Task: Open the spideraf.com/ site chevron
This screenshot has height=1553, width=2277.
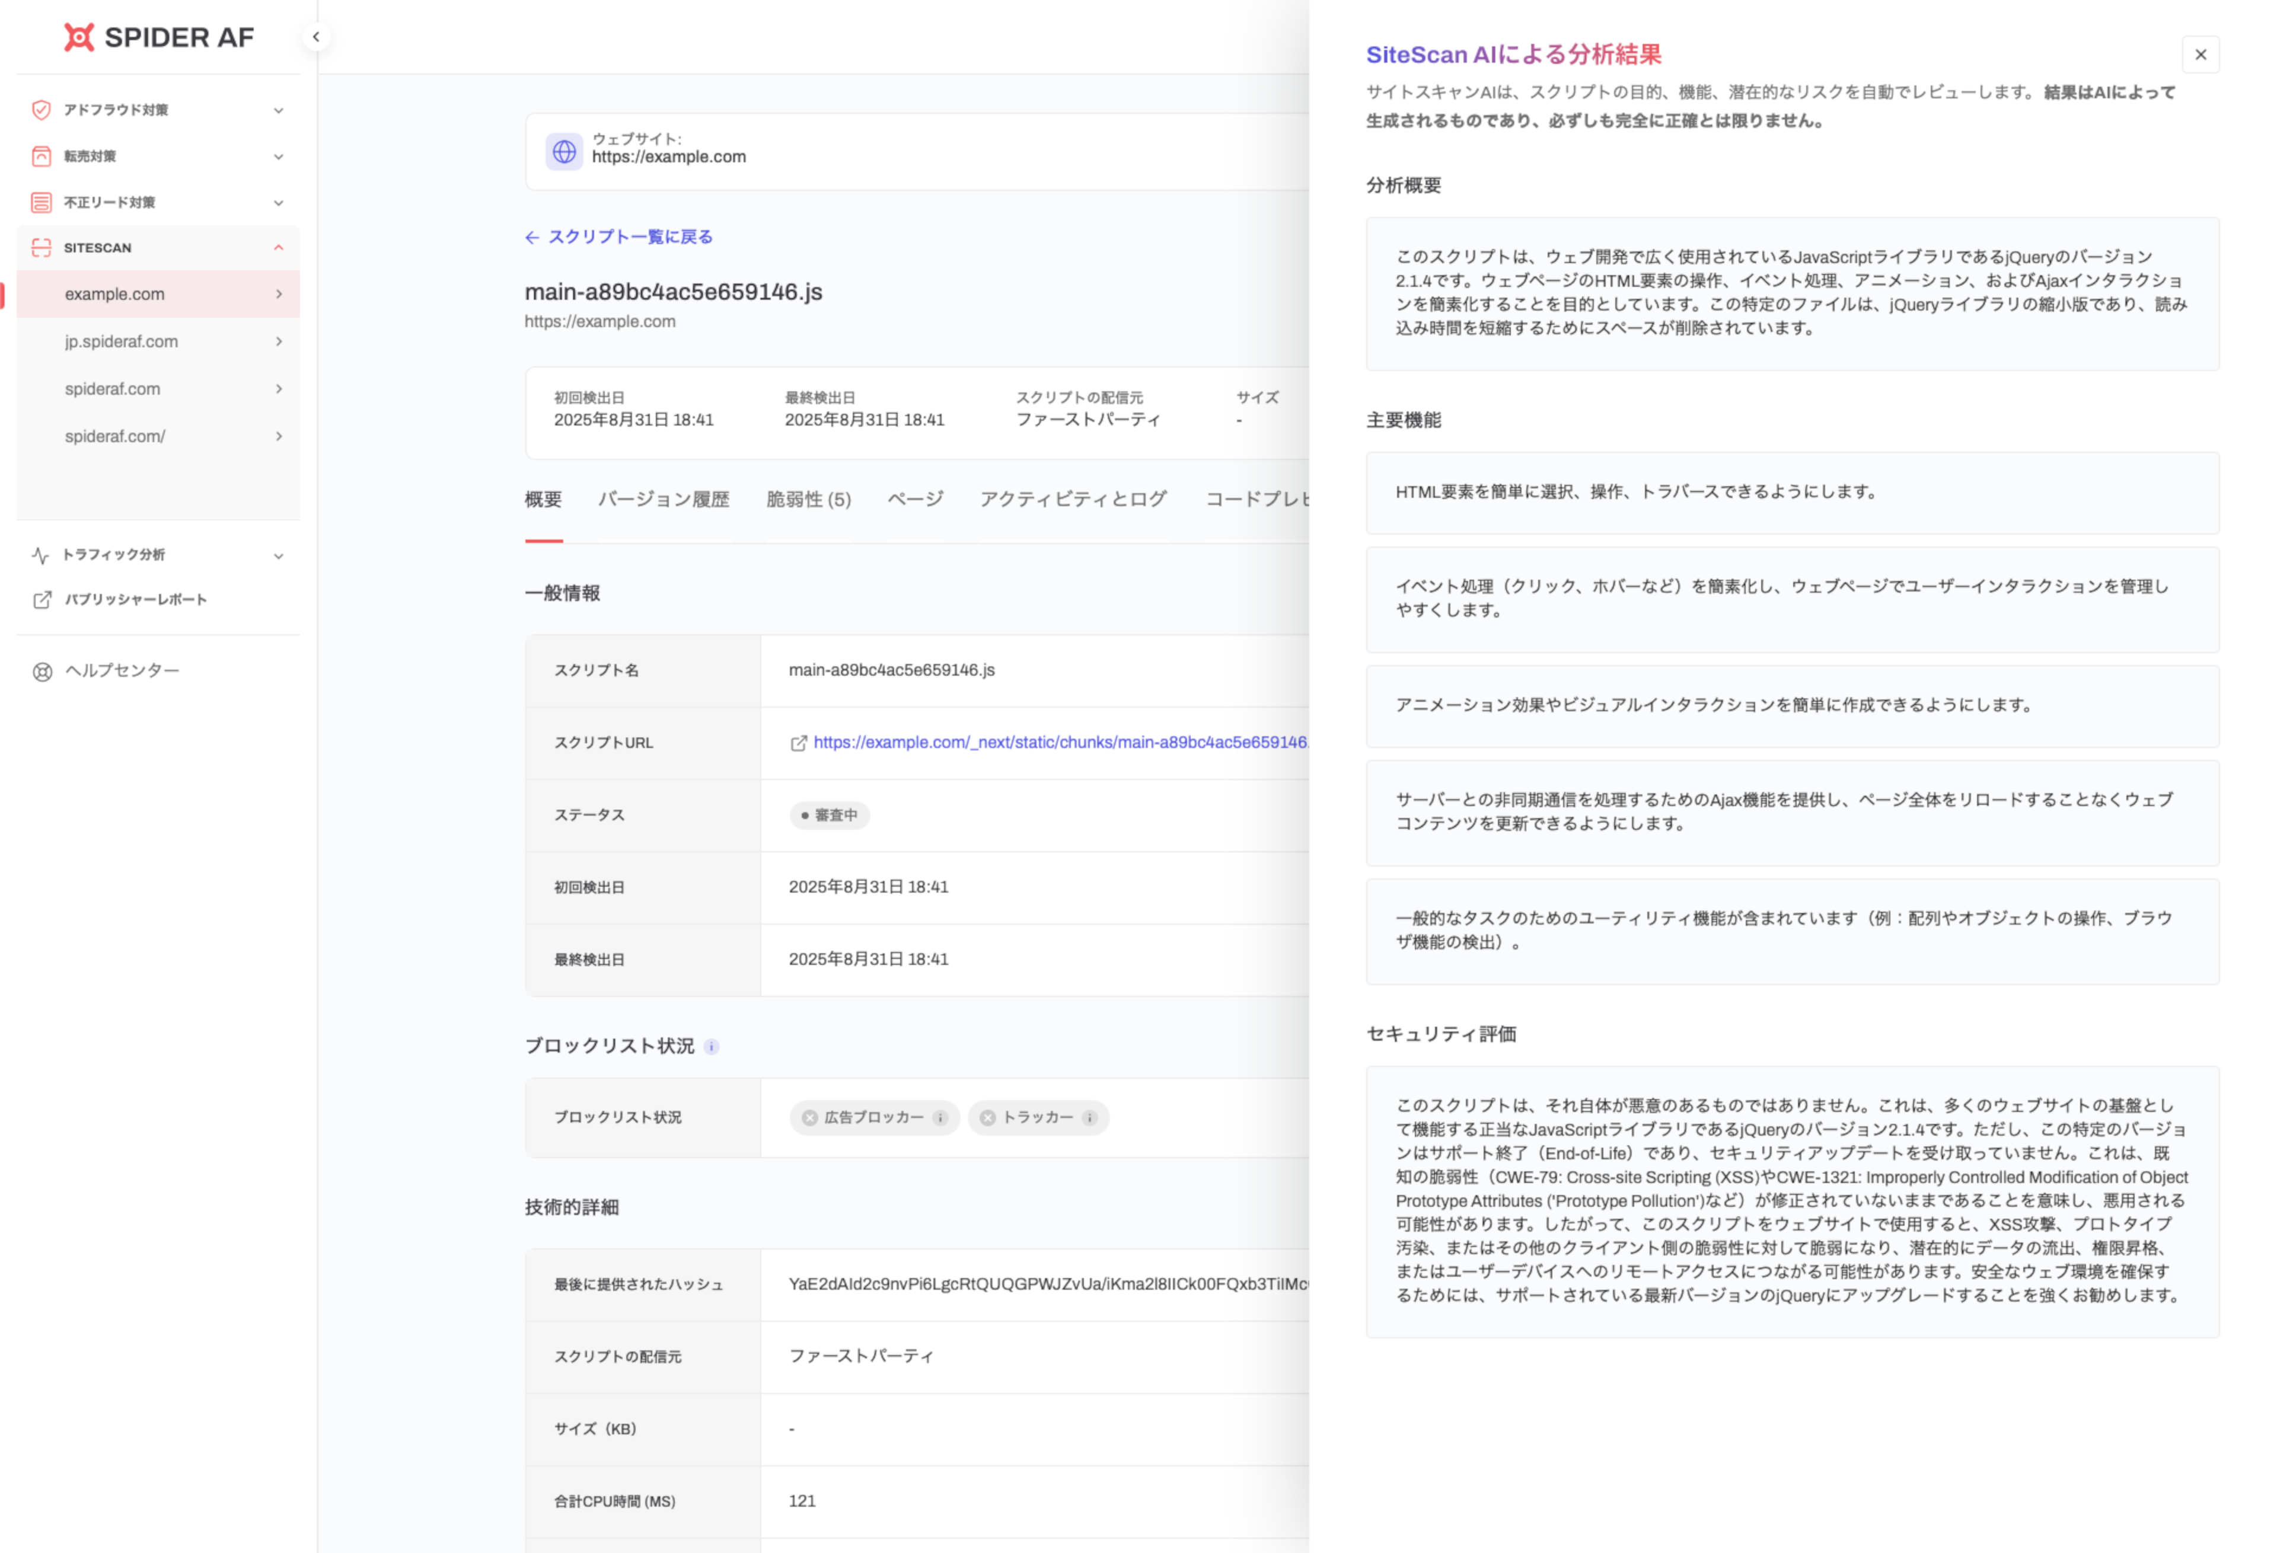Action: click(x=279, y=436)
